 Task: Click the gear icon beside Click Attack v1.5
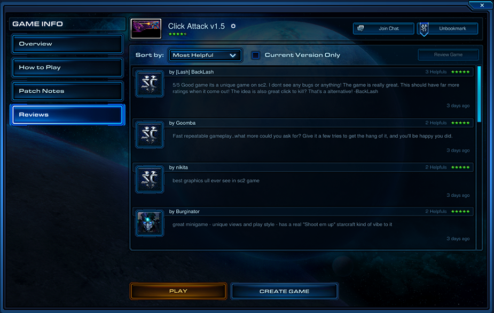pos(233,26)
